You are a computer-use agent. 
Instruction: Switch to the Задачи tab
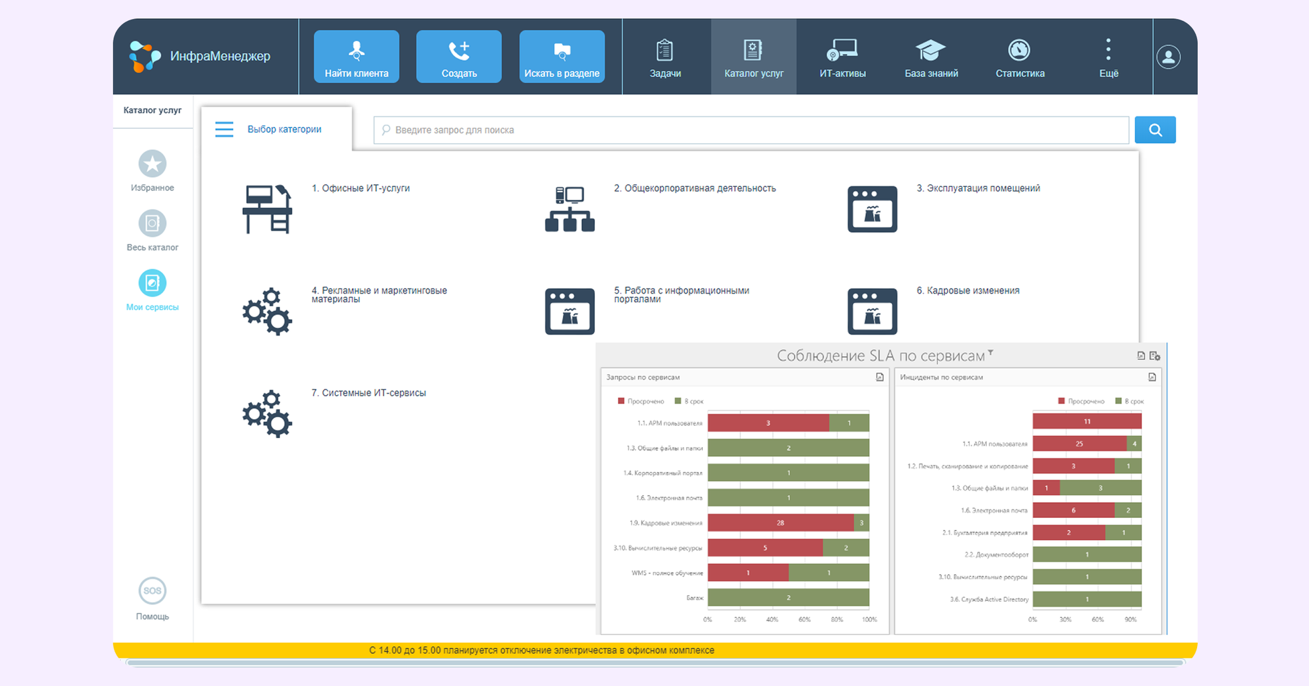[665, 57]
